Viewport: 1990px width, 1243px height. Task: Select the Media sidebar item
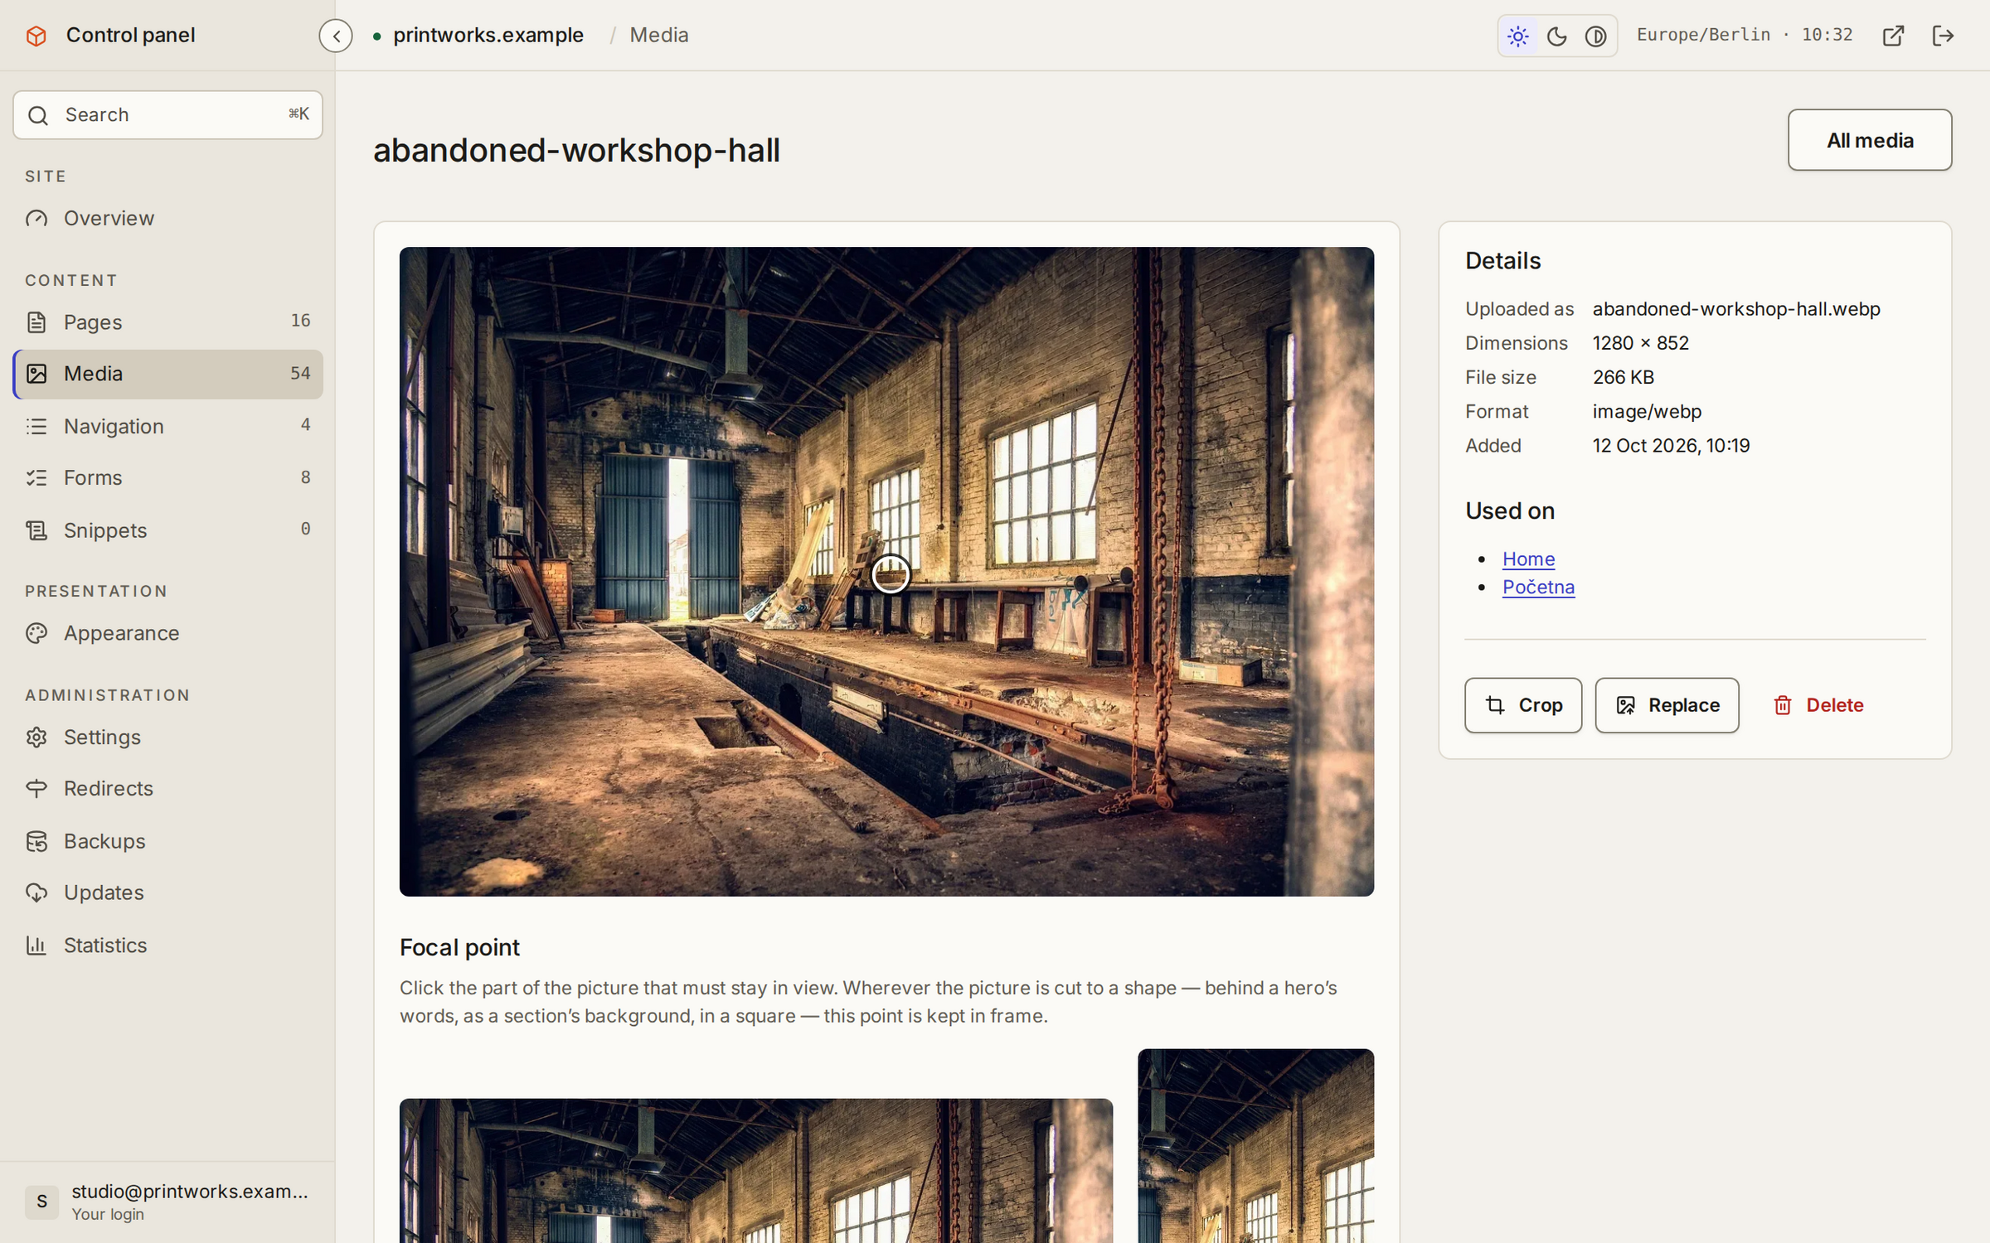click(167, 374)
